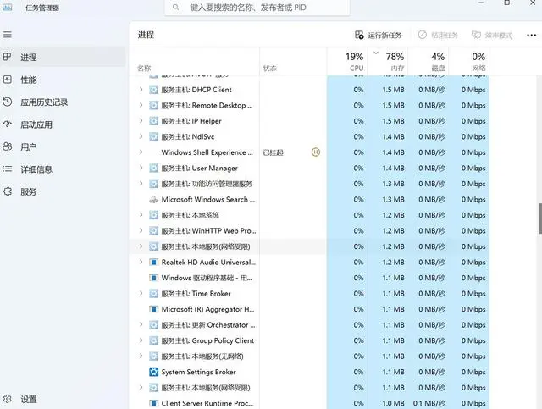This screenshot has height=409, width=542.
Task: Open the hamburger navigation menu
Action: coord(8,35)
